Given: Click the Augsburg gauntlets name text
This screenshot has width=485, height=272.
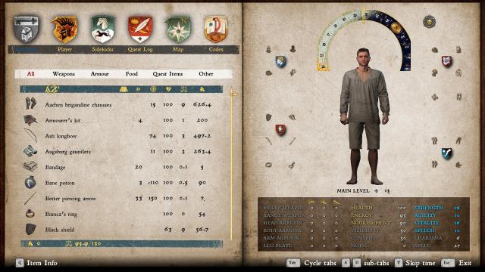Looking at the screenshot, I should [68, 151].
